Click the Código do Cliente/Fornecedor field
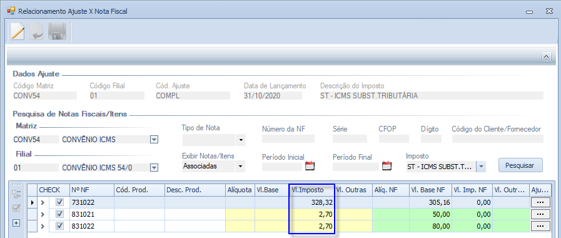 tap(498, 138)
